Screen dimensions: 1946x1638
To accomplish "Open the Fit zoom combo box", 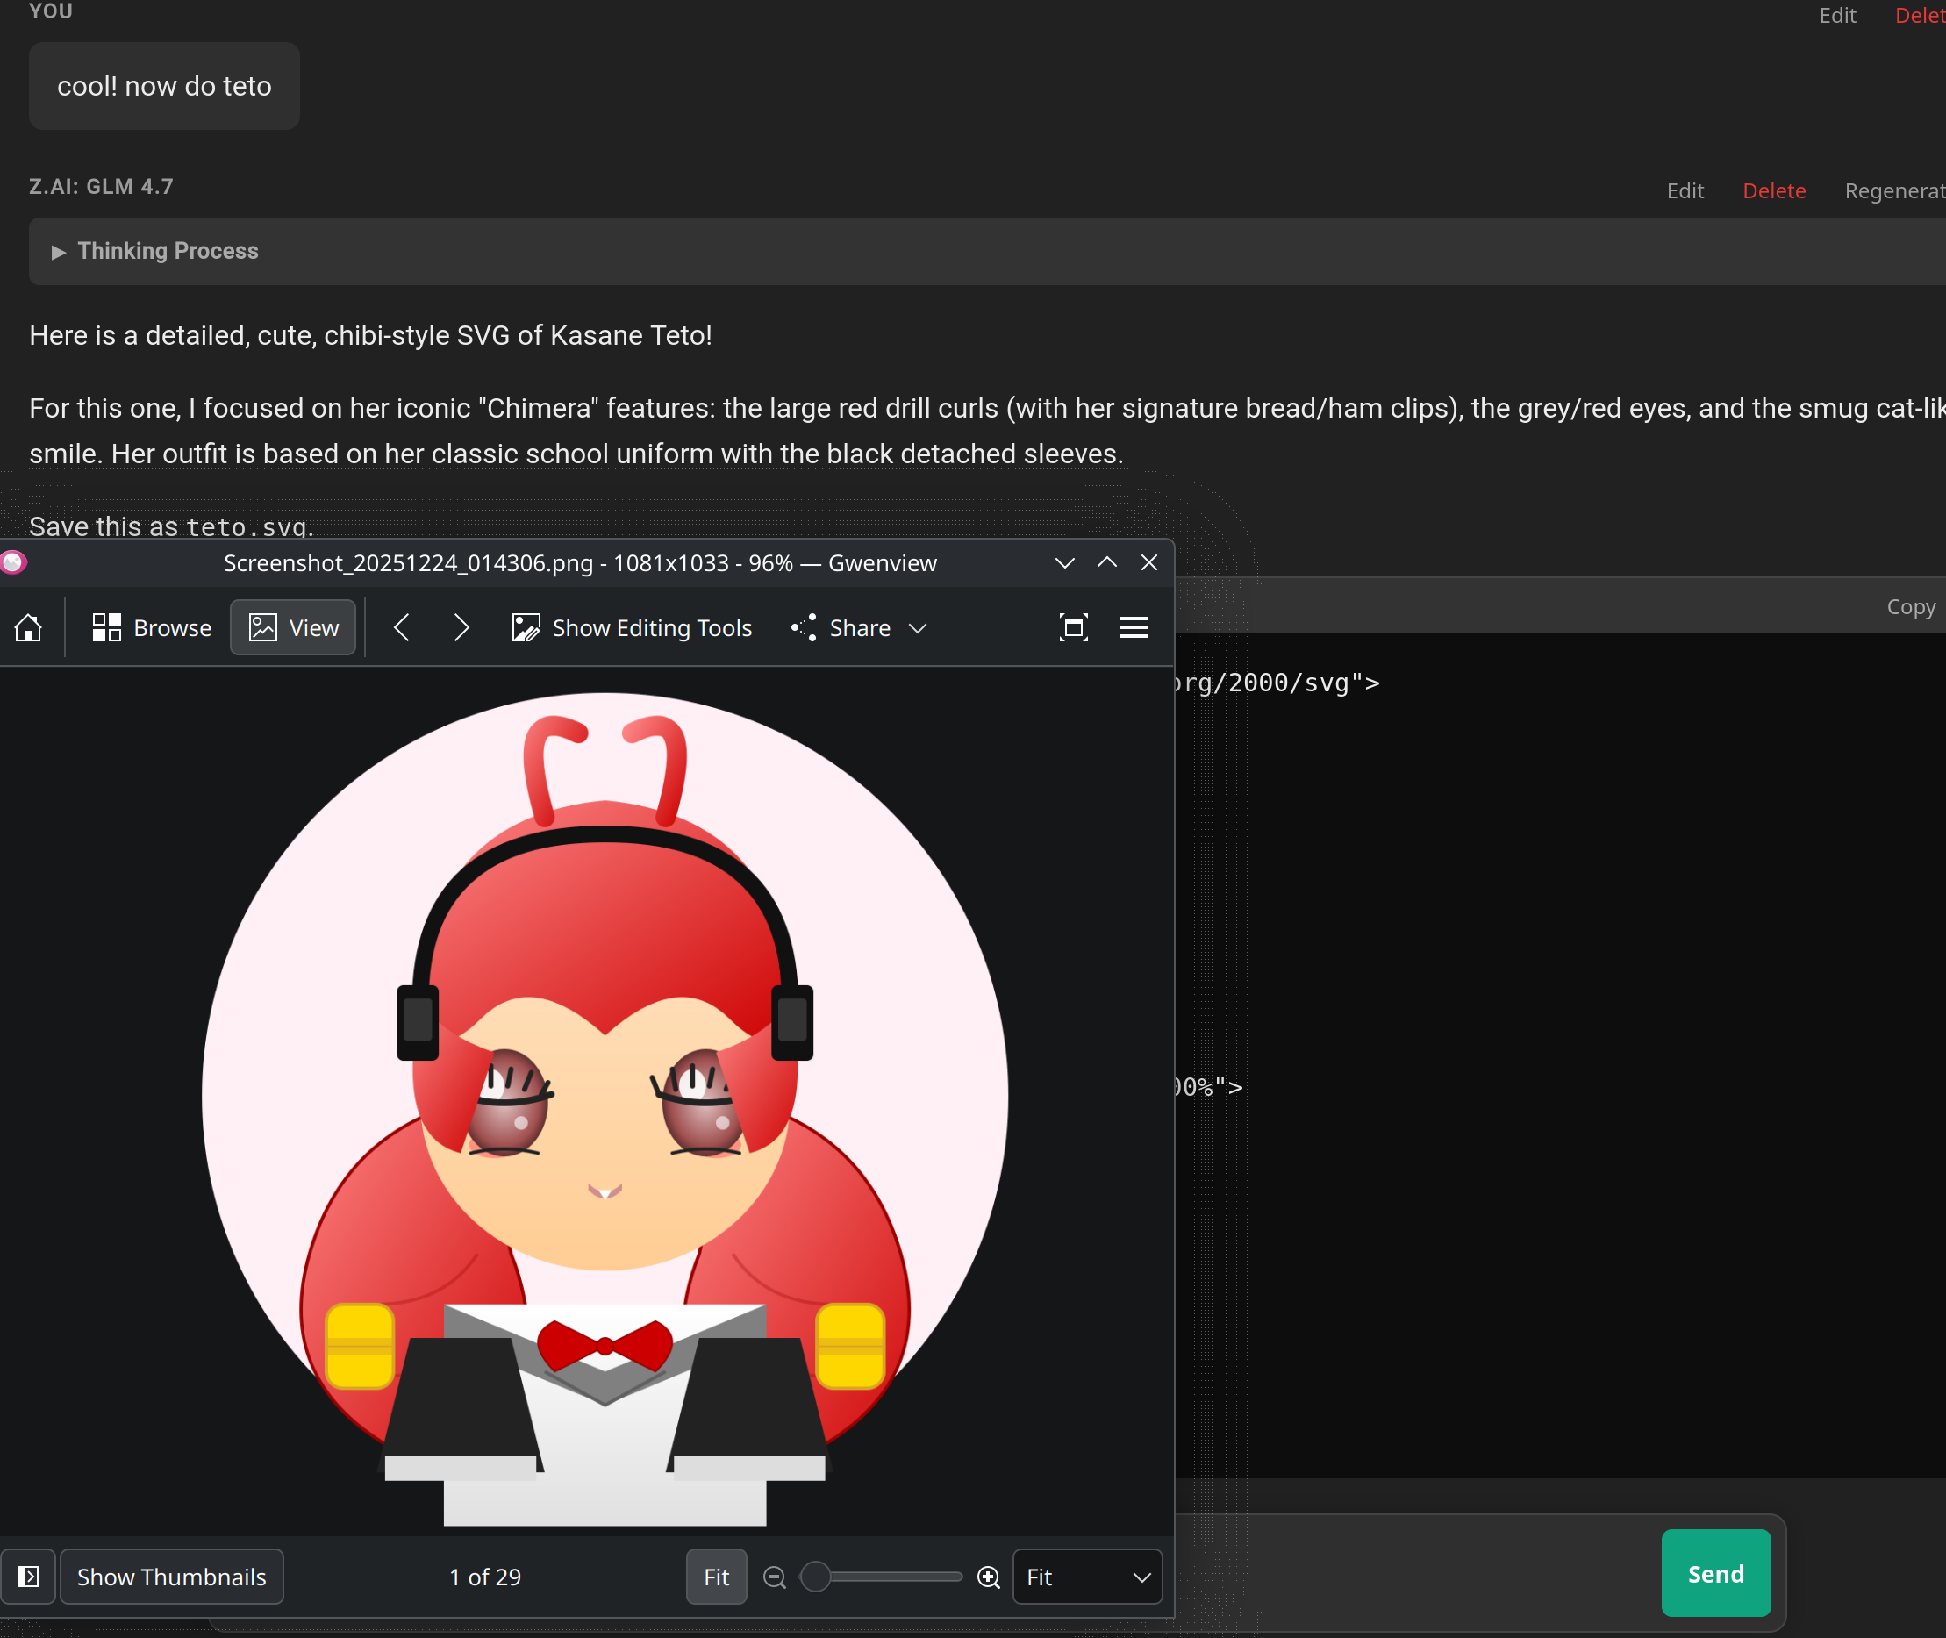I will (1087, 1577).
